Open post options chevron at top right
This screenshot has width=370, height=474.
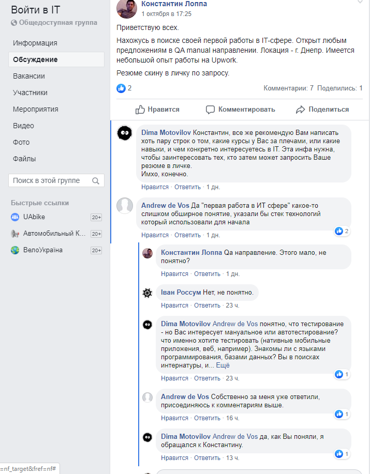(x=360, y=2)
